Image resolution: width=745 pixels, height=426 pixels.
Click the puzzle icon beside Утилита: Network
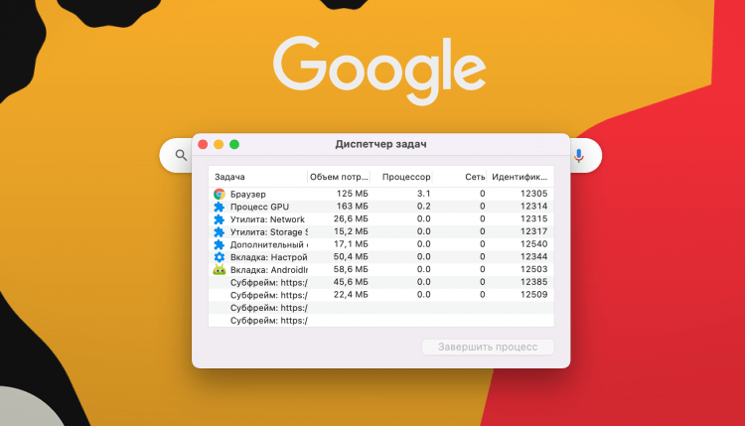coord(220,219)
